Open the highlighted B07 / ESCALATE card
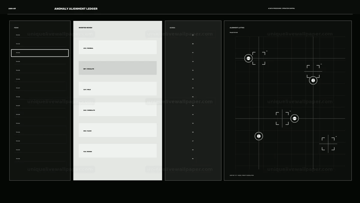360x203 pixels. click(x=118, y=68)
